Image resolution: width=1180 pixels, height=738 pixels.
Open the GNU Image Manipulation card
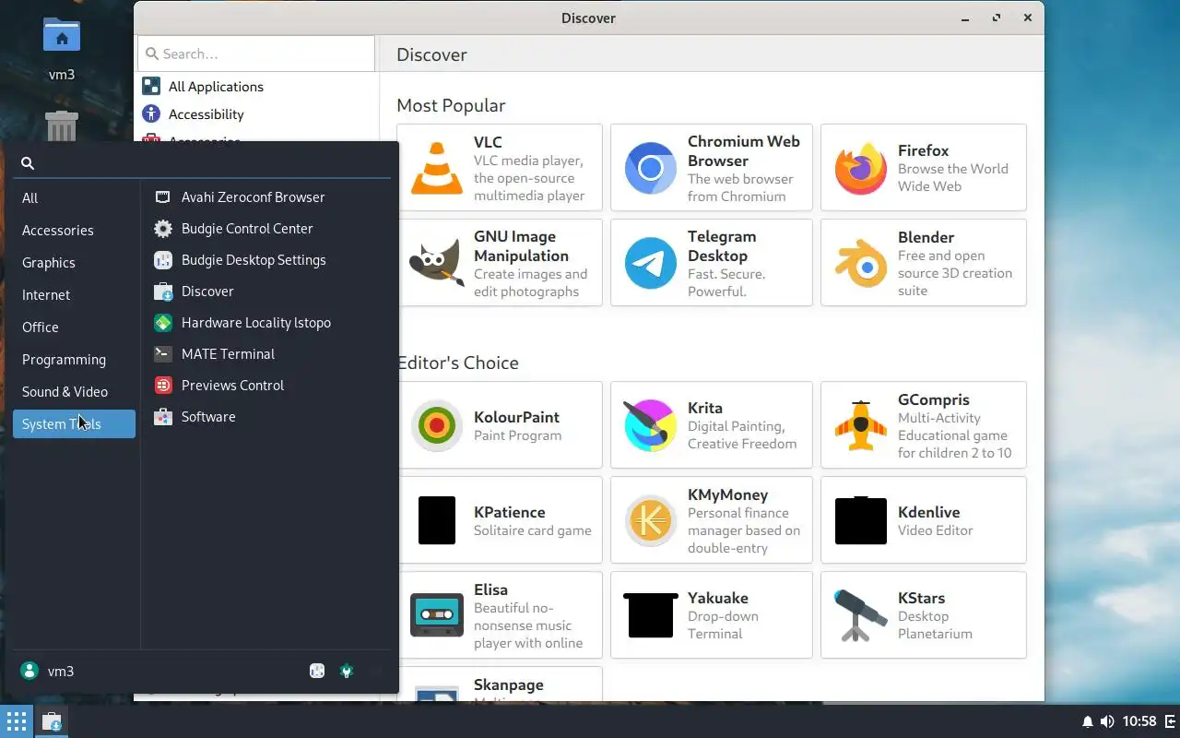click(500, 263)
